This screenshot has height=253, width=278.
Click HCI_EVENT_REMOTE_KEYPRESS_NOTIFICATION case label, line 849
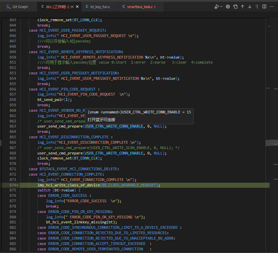pyautogui.click(x=80, y=52)
